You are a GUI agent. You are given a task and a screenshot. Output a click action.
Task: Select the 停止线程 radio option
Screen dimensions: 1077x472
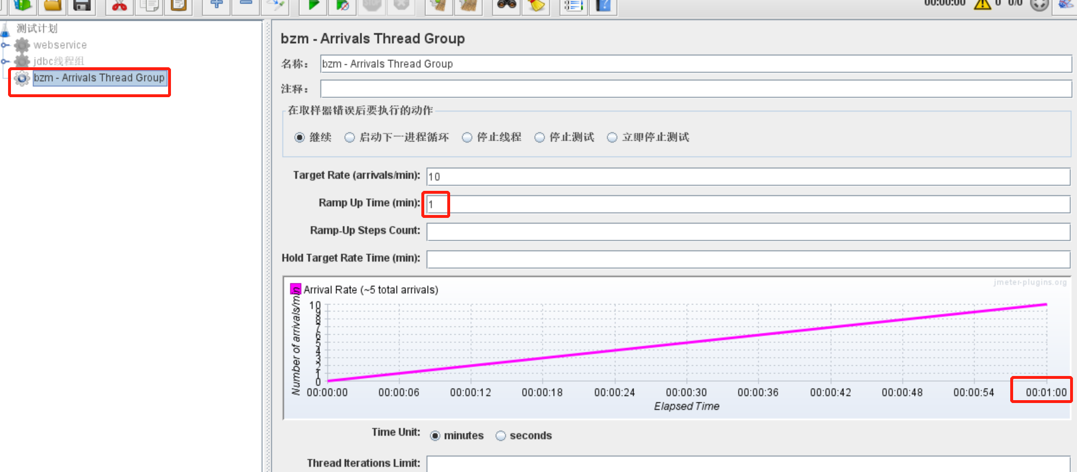467,137
